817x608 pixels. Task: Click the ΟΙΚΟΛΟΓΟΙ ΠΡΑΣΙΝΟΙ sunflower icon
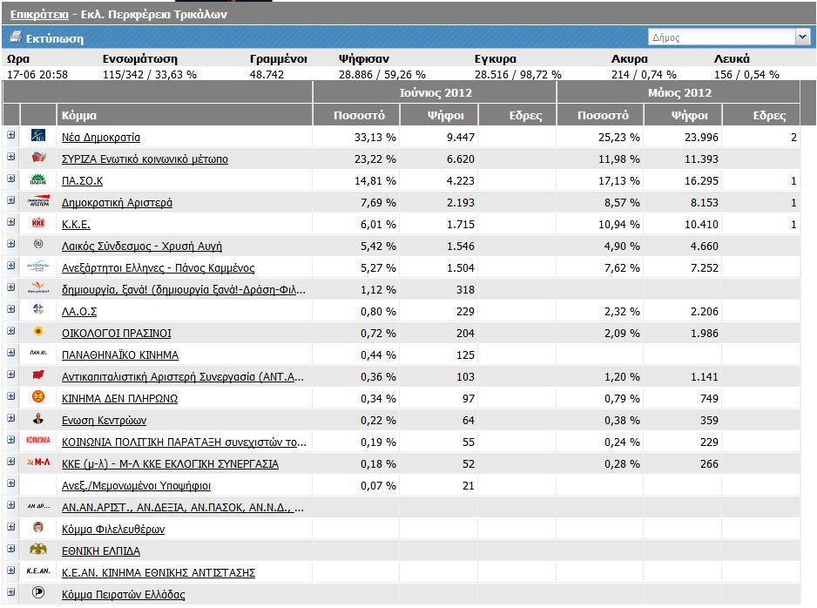point(38,332)
